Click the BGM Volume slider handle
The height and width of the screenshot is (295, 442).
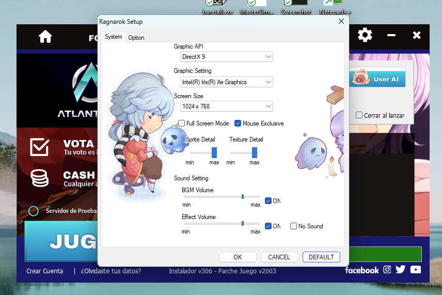243,196
